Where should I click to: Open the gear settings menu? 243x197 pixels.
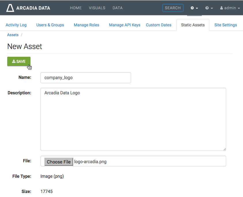[x=194, y=8]
